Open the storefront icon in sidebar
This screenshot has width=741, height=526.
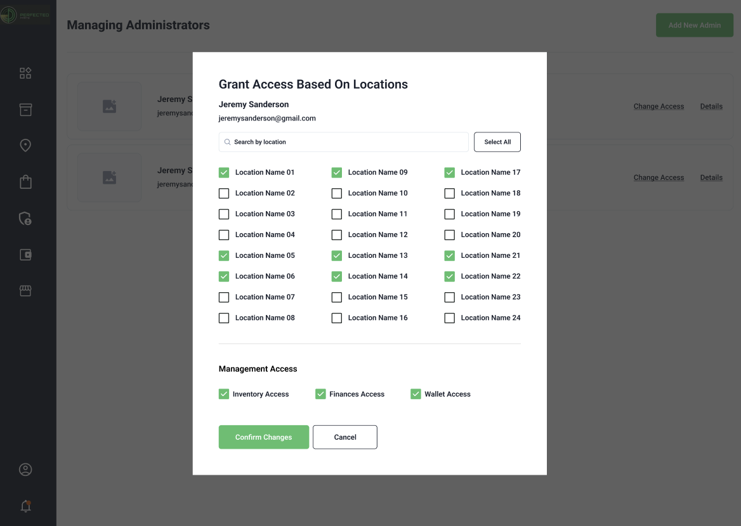[x=25, y=291]
